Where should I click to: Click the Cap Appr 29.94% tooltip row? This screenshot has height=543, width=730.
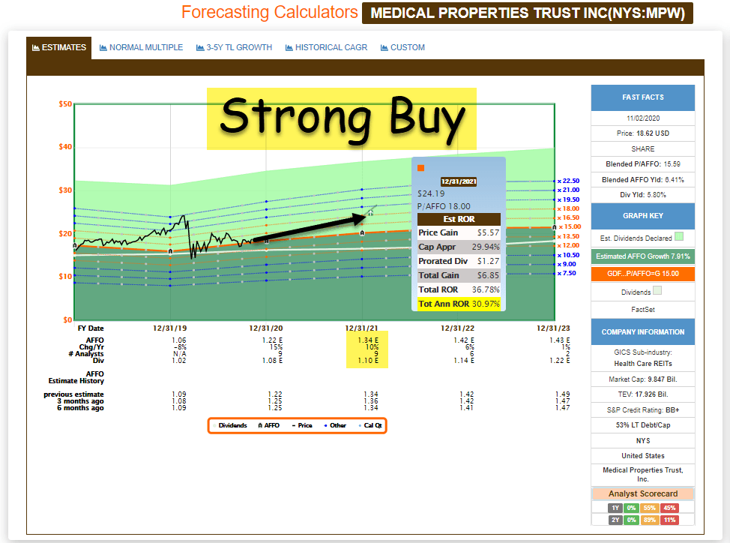click(x=459, y=247)
